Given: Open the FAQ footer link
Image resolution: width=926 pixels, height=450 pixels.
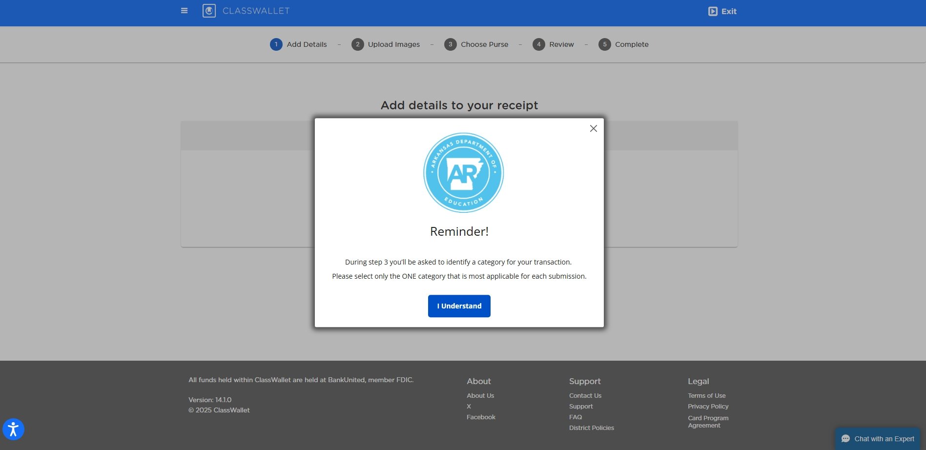Looking at the screenshot, I should 576,417.
